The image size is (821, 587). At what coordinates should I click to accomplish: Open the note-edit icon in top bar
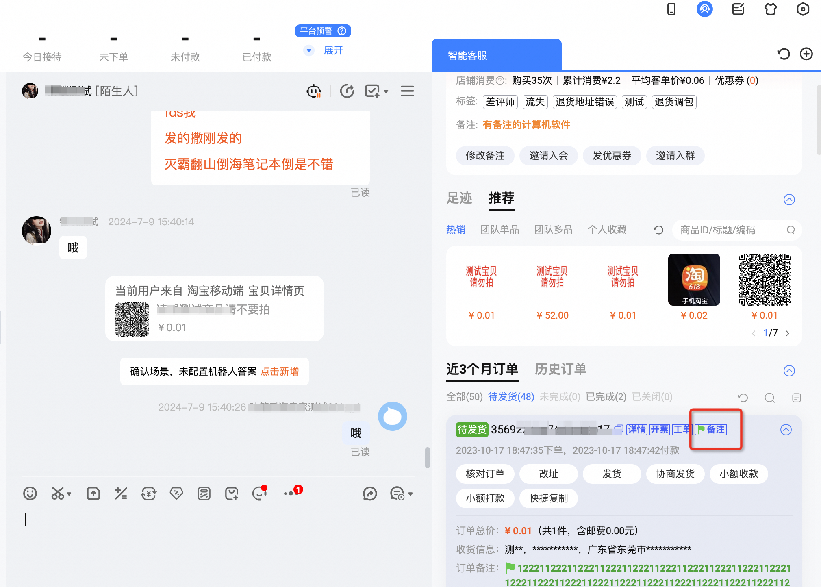point(738,9)
